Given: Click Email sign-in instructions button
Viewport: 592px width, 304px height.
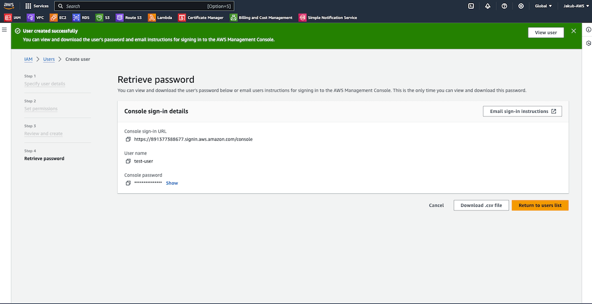Looking at the screenshot, I should (x=522, y=111).
